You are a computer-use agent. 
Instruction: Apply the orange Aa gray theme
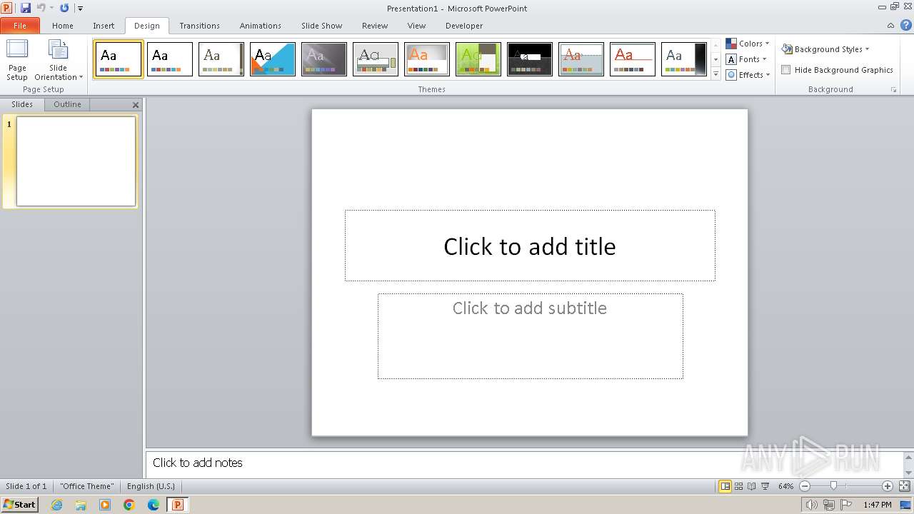coord(427,59)
